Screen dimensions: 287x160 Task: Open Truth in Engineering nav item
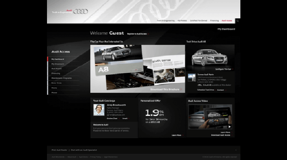click(x=166, y=21)
